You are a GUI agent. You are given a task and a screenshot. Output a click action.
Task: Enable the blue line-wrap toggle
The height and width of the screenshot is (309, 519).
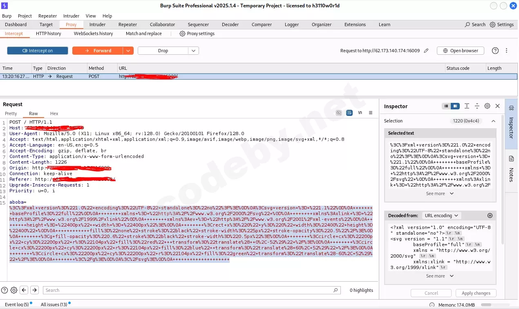[x=349, y=113]
